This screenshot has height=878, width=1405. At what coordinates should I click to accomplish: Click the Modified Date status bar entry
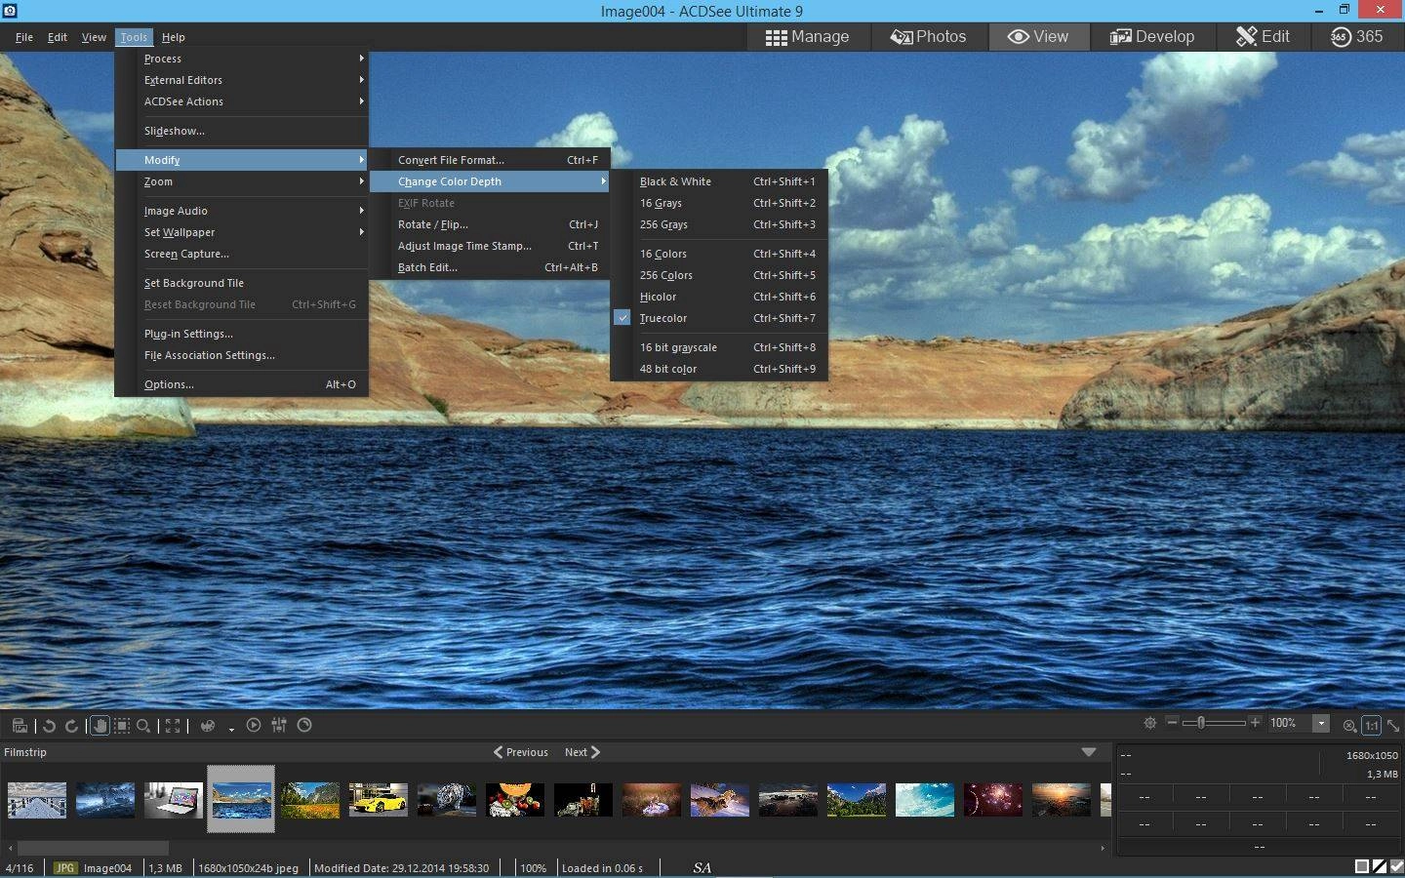(x=401, y=867)
